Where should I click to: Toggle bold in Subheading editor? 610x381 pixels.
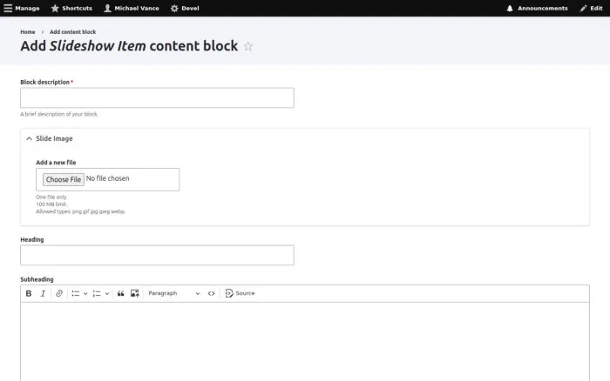[x=29, y=294]
